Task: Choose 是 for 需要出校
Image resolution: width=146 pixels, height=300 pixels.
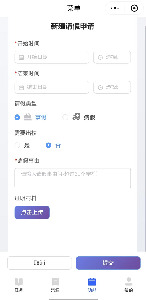Action: 17,145
